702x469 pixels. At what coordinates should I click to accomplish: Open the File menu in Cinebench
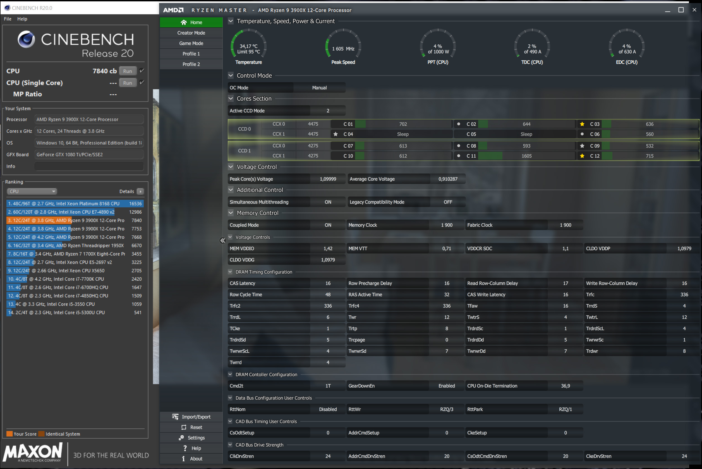tap(8, 19)
